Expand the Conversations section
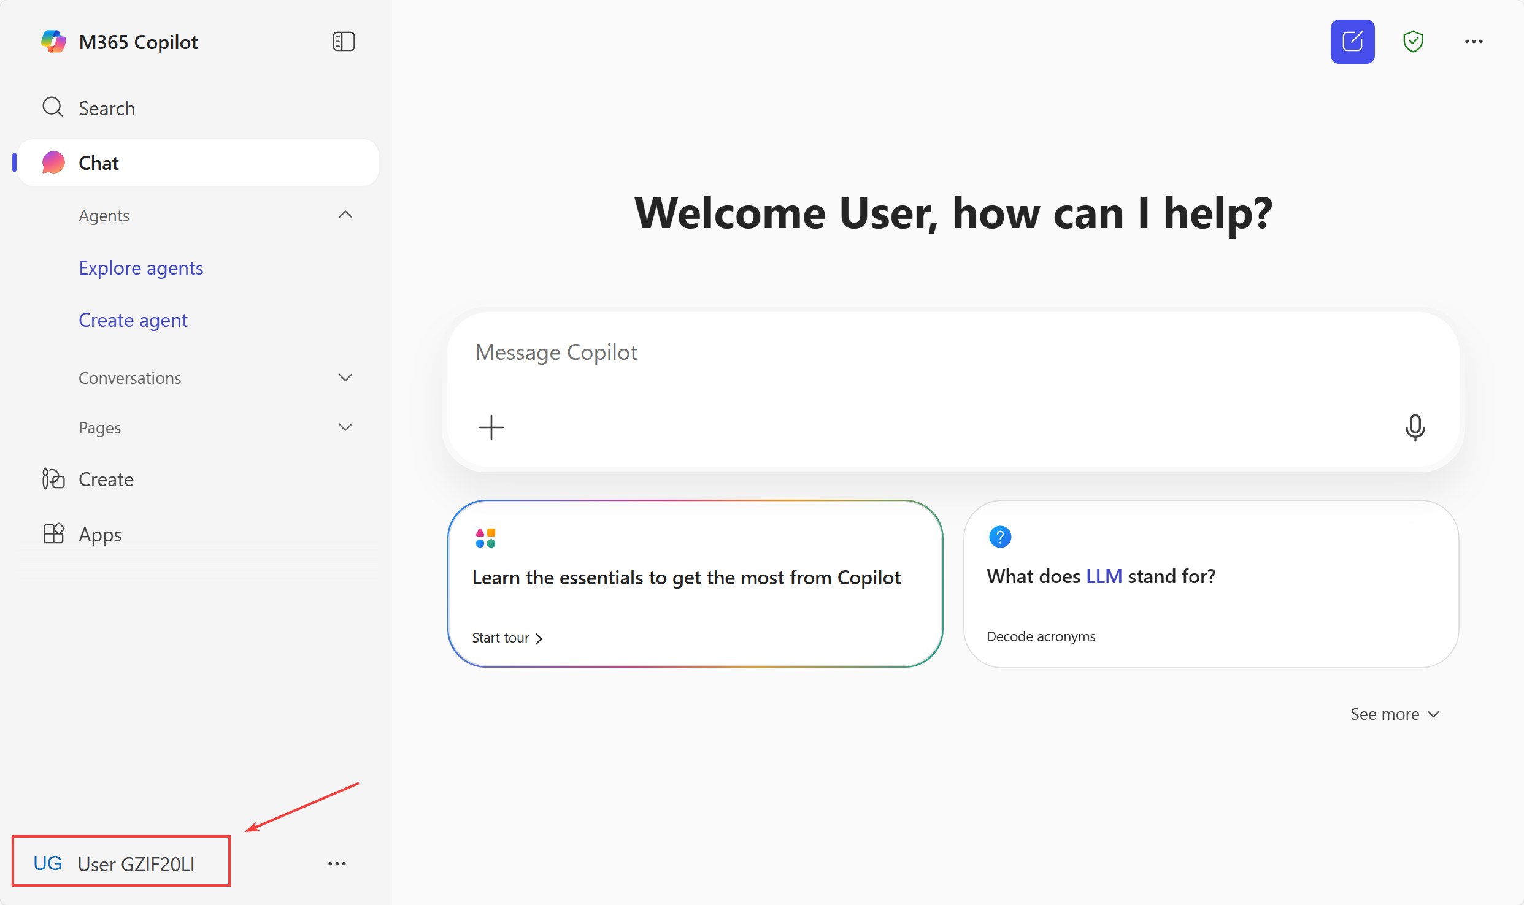 [345, 378]
